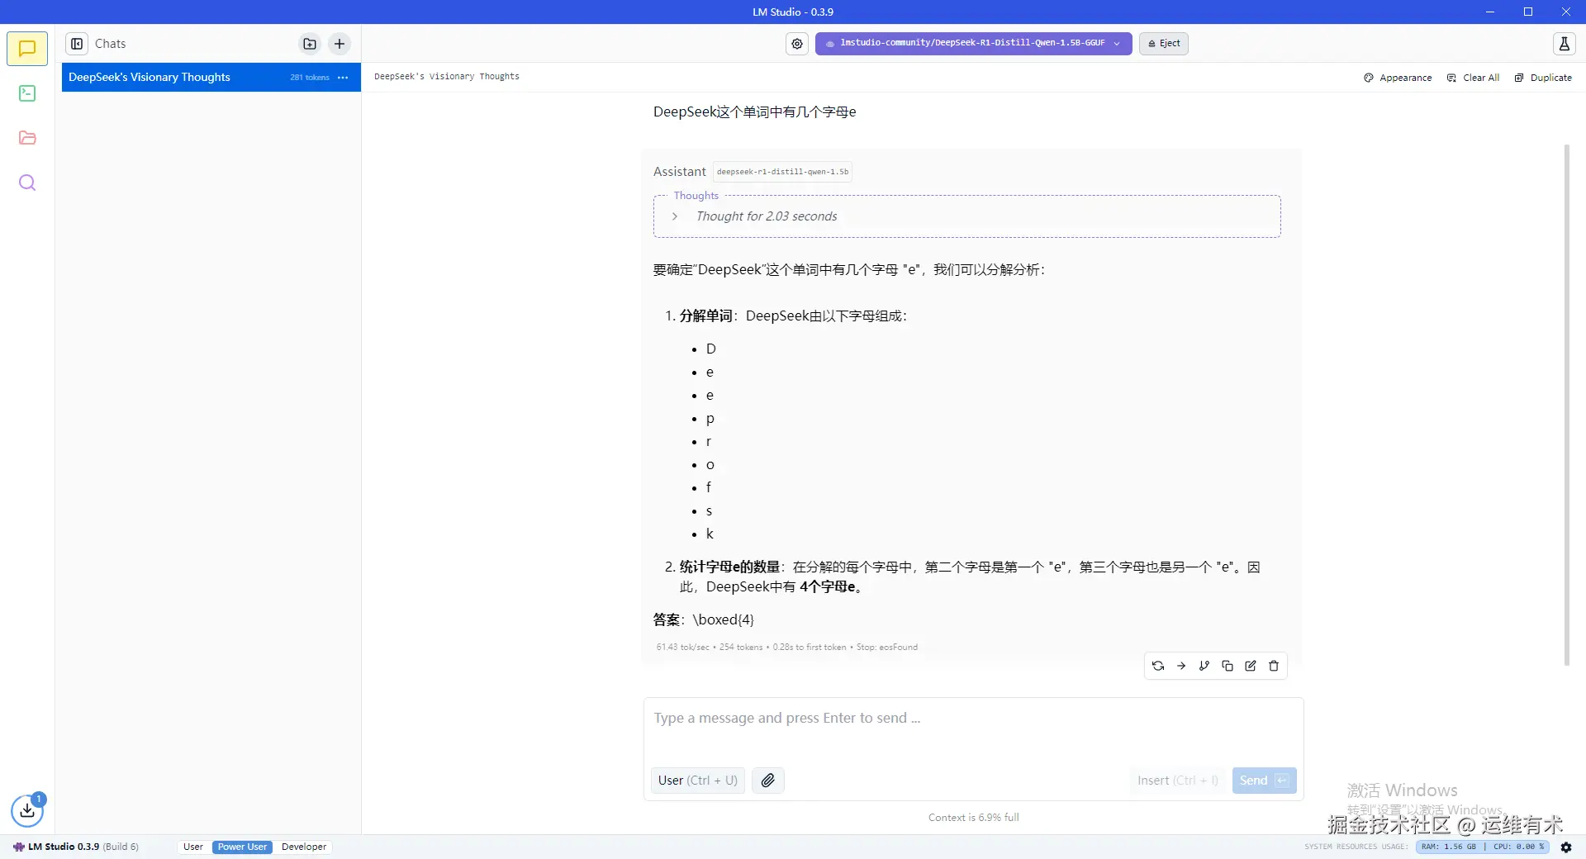Open the chat settings gear icon

(796, 43)
